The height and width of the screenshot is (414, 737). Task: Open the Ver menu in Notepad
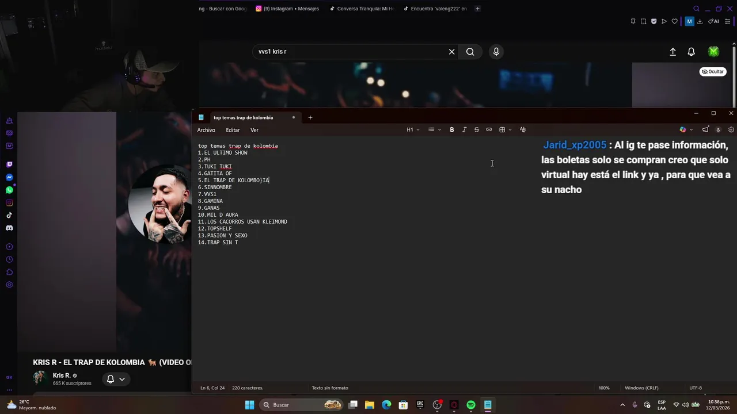point(254,130)
